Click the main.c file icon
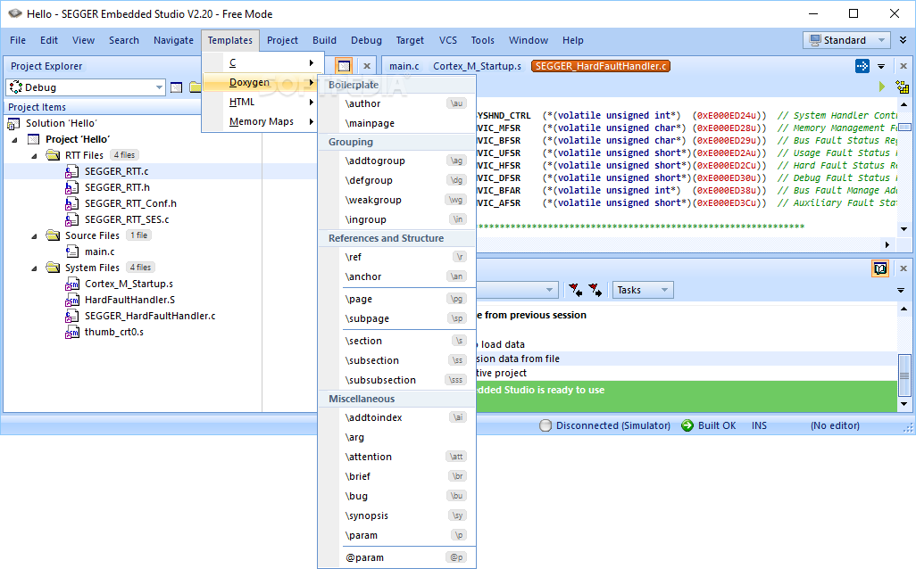This screenshot has width=916, height=569. pyautogui.click(x=71, y=252)
